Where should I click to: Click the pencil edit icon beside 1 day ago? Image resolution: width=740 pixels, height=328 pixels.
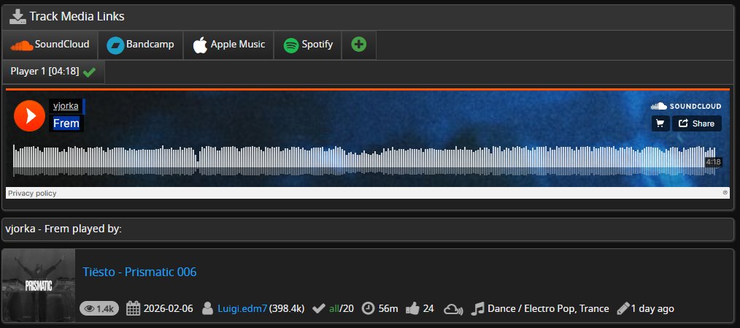(x=623, y=308)
